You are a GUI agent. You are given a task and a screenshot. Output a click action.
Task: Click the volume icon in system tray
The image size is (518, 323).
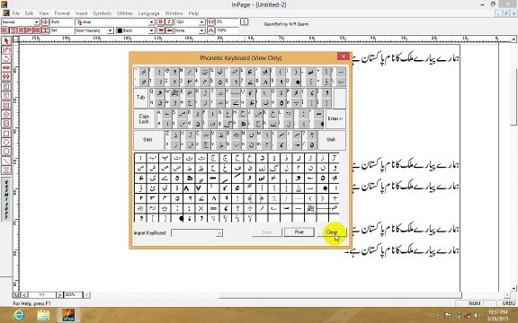(476, 316)
